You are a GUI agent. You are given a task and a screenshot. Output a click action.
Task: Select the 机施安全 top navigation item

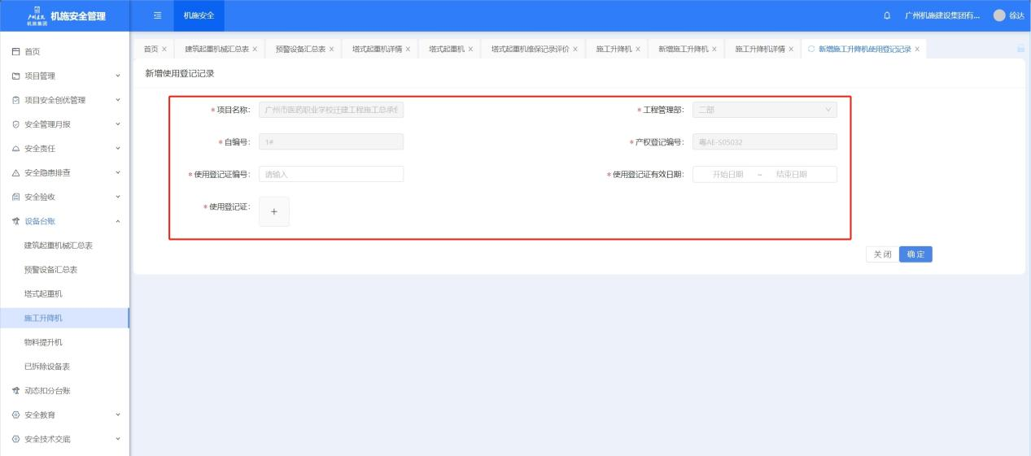[199, 16]
